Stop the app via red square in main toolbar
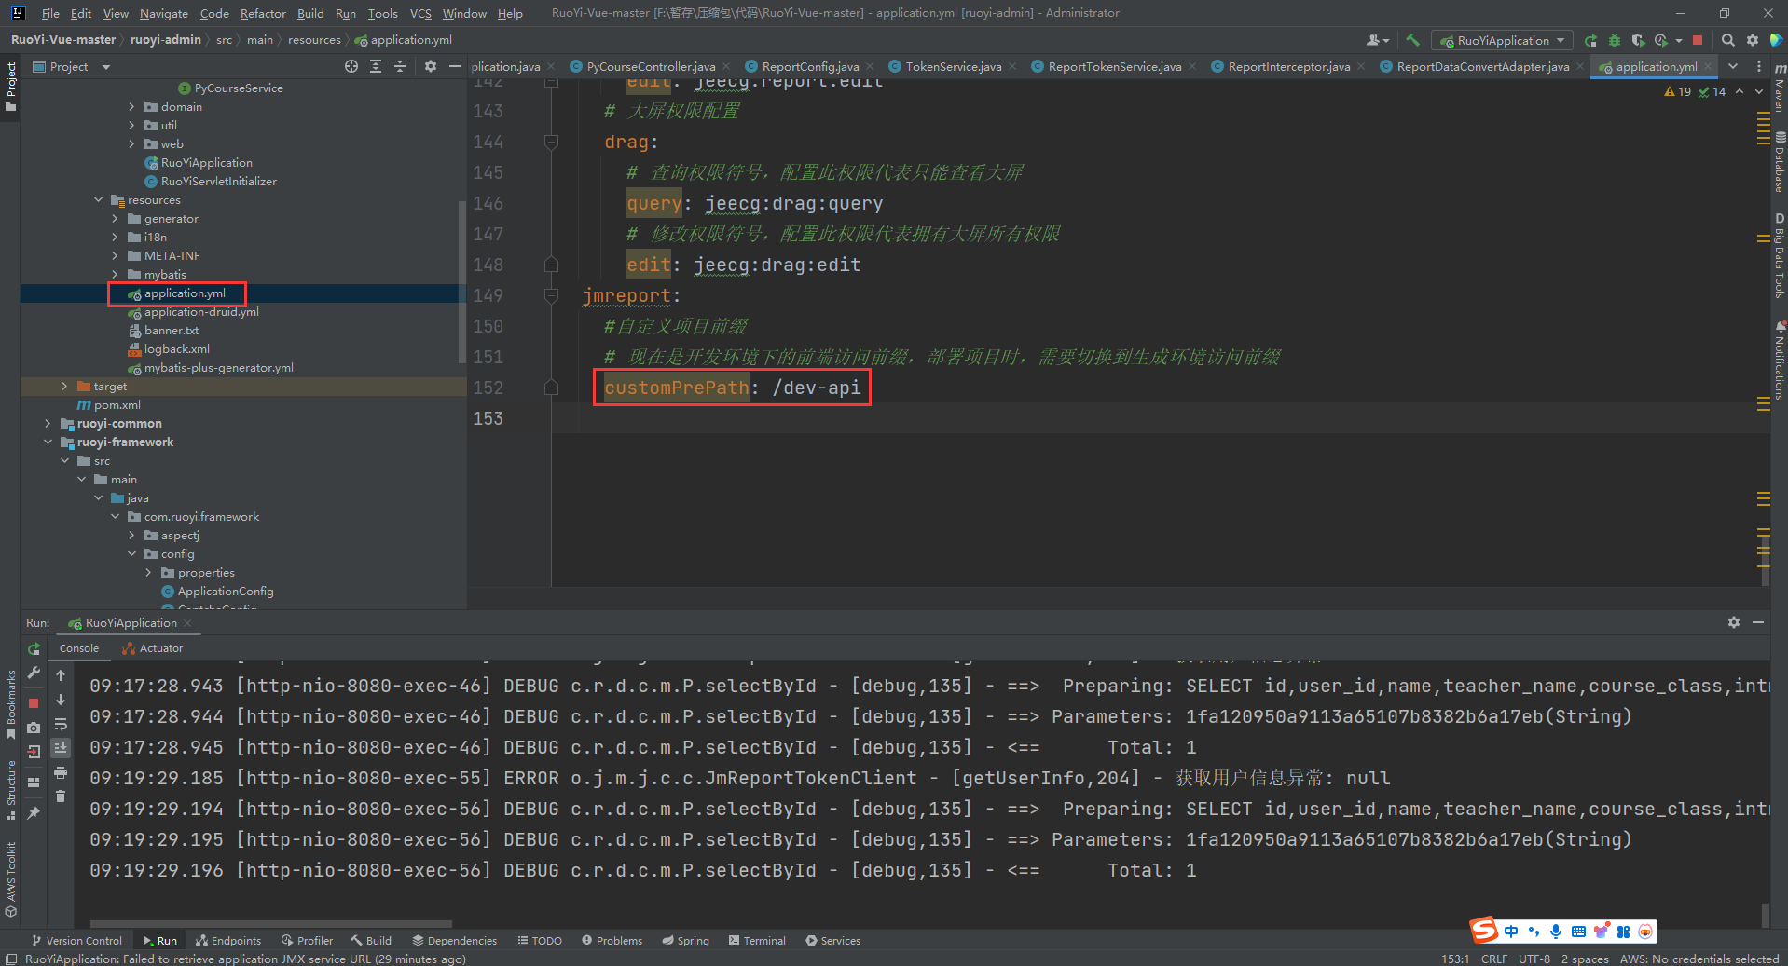Screen dimensions: 1788x966 [x=1698, y=40]
